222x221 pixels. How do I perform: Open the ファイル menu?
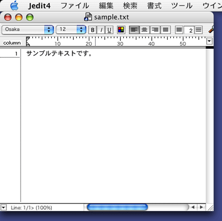click(x=75, y=6)
